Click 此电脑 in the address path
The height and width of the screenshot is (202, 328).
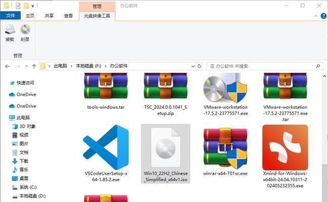coord(61,66)
